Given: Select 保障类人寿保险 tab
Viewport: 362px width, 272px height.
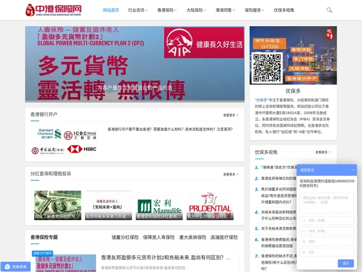Looking at the screenshot, I should tap(159, 237).
